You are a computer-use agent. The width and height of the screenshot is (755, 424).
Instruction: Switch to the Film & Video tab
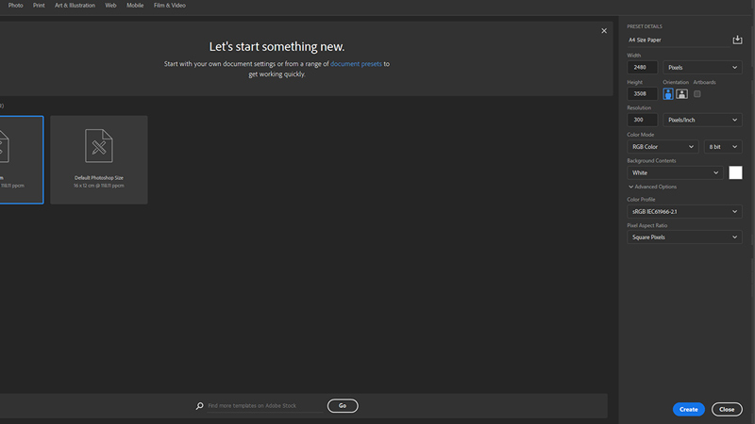click(170, 6)
